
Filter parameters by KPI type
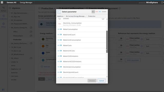pyautogui.click(x=100, y=12)
